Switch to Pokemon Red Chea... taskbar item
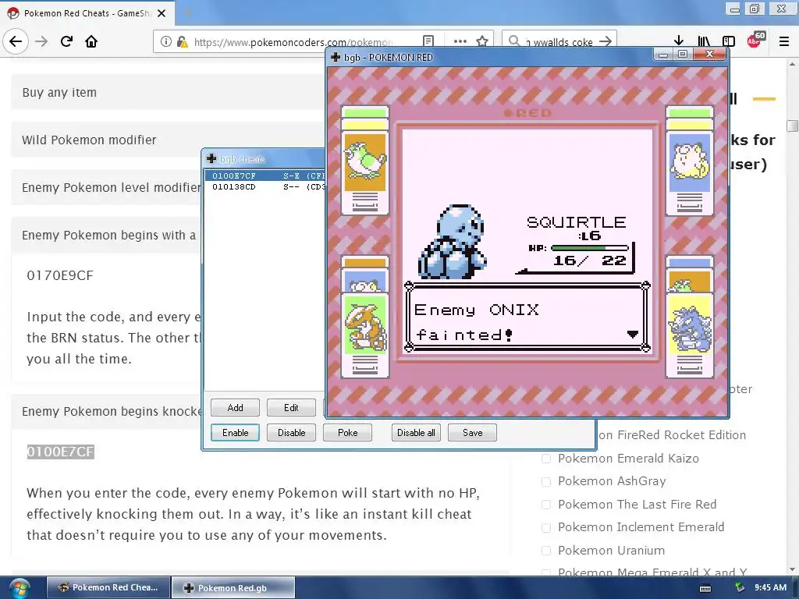 [x=108, y=587]
